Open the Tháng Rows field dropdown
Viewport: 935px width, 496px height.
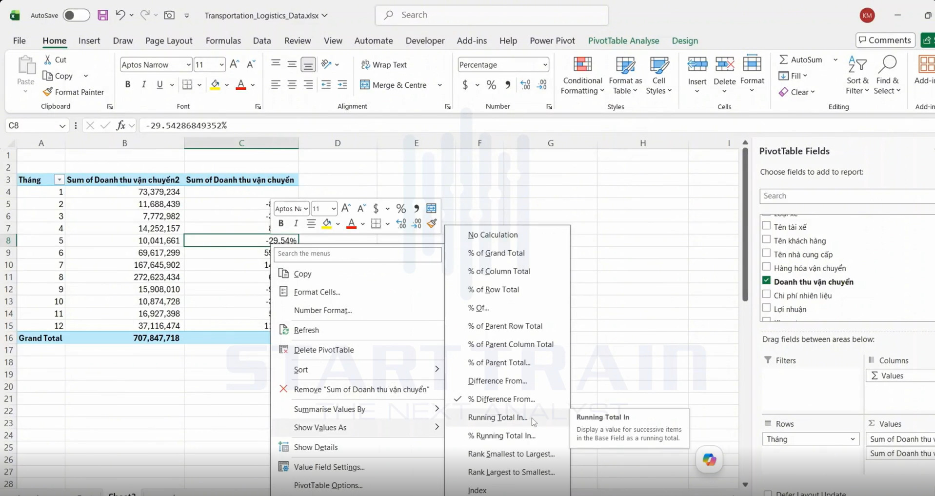(852, 439)
